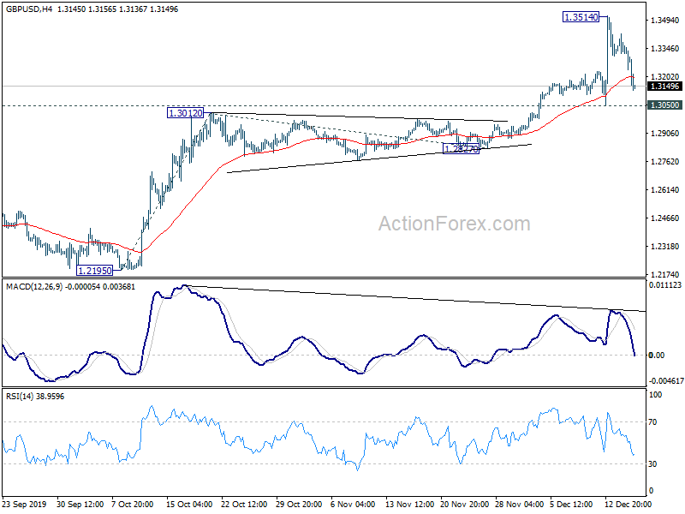The width and height of the screenshot is (685, 514).
Task: Click the 29 Oct 20:00 date label
Action: click(x=299, y=505)
